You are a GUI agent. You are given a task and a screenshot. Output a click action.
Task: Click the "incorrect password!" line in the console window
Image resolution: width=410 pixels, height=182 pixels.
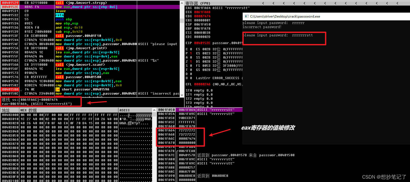point(262,27)
